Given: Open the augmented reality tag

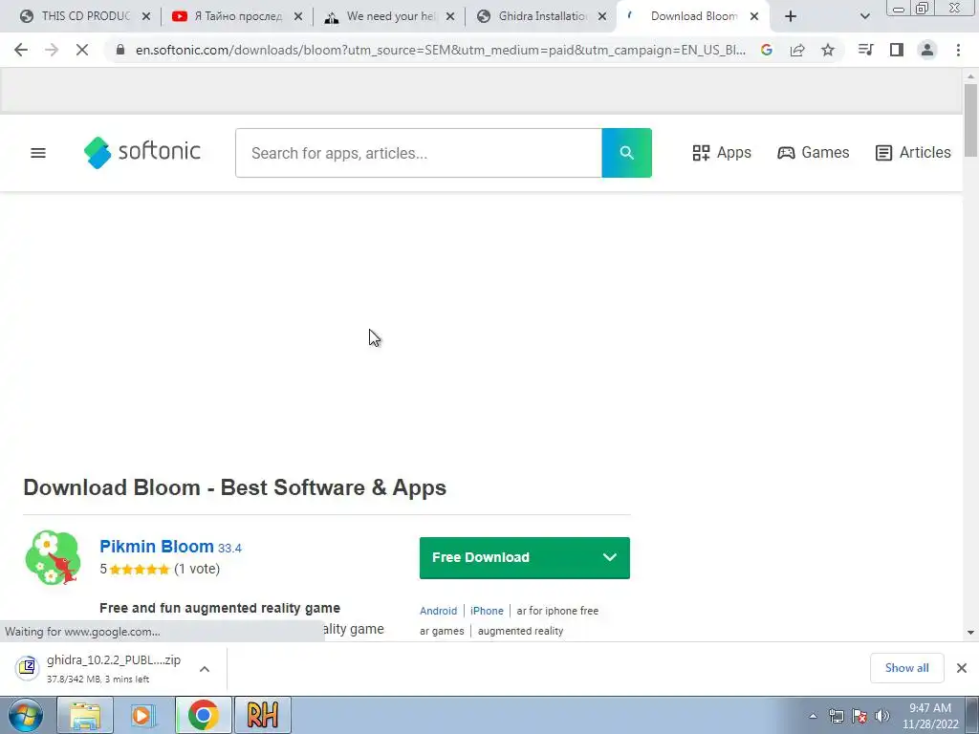Looking at the screenshot, I should 521,631.
